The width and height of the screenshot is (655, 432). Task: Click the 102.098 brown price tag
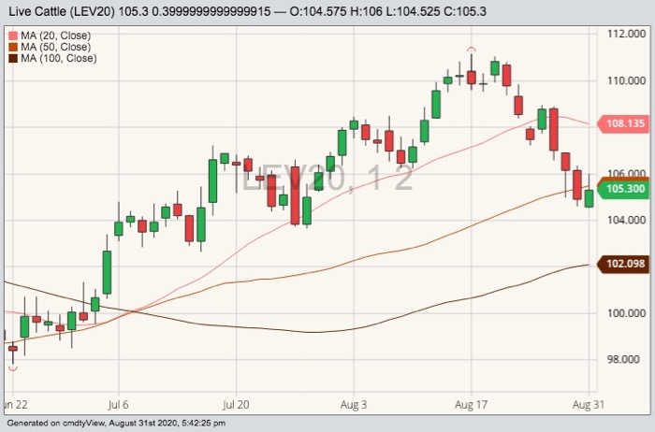623,264
